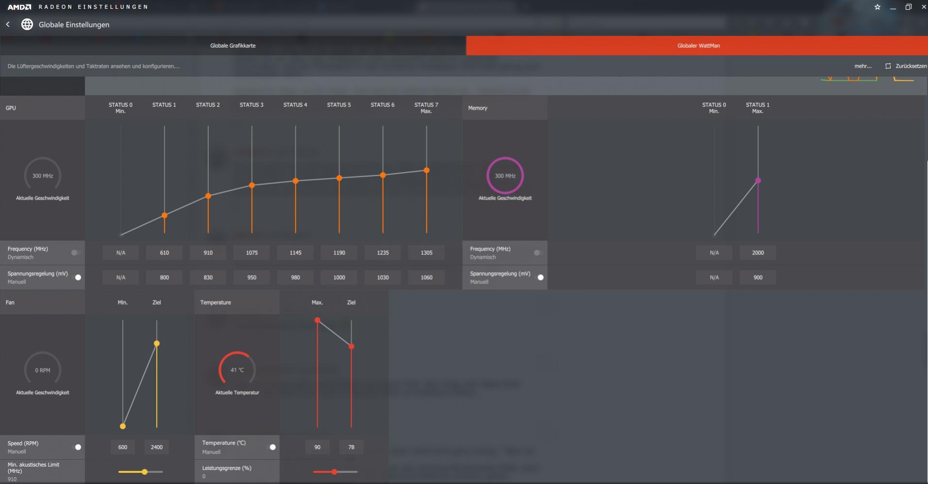Click GPU Status 0 frequency N/A field
The height and width of the screenshot is (484, 928).
click(120, 253)
